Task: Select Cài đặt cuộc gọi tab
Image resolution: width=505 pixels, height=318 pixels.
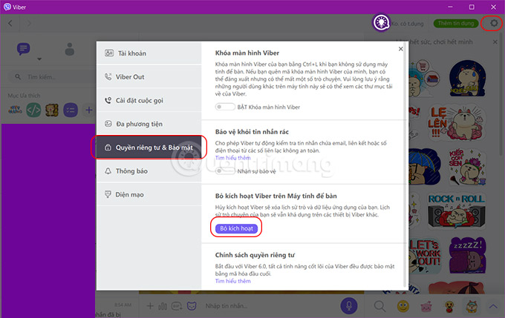Action: point(149,100)
